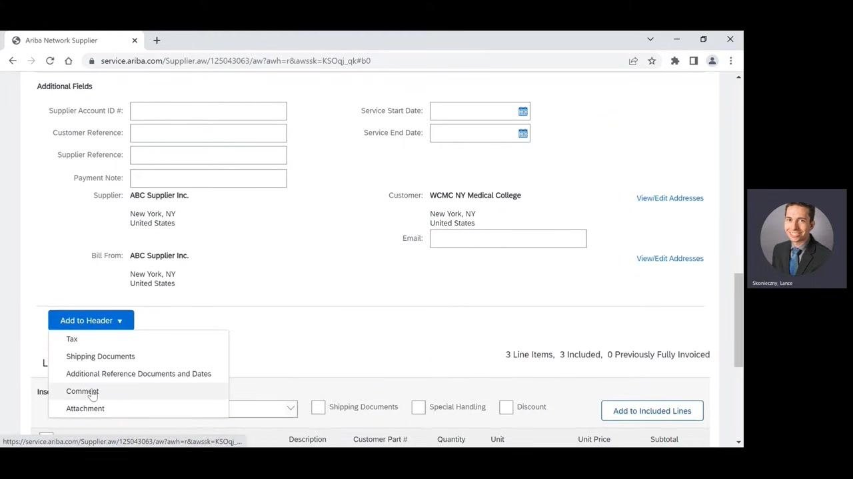Open the browser extensions puzzle icon
The width and height of the screenshot is (853, 479).
tap(675, 61)
